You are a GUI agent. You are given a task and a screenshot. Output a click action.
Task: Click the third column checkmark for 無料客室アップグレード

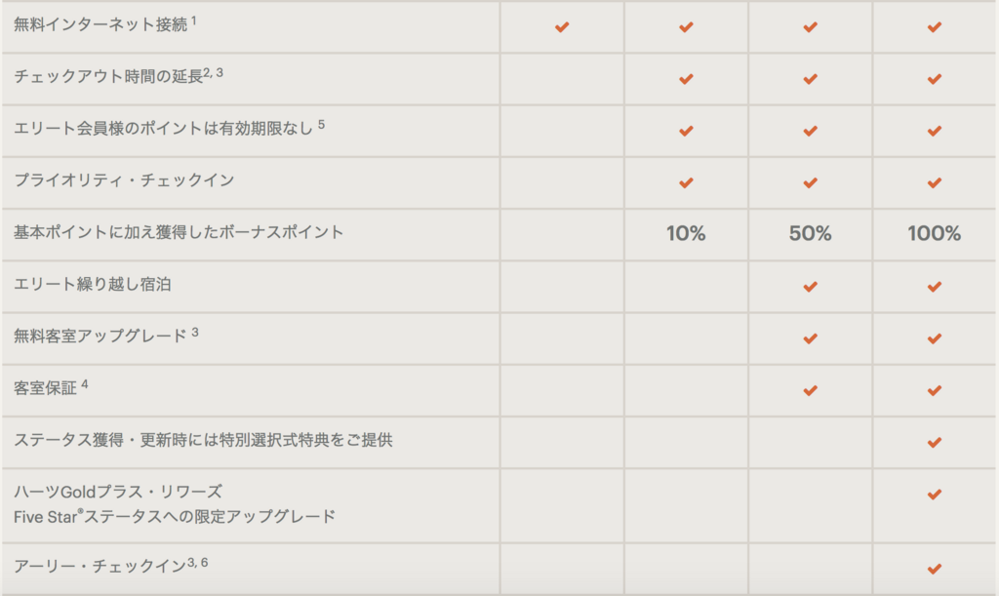(810, 338)
